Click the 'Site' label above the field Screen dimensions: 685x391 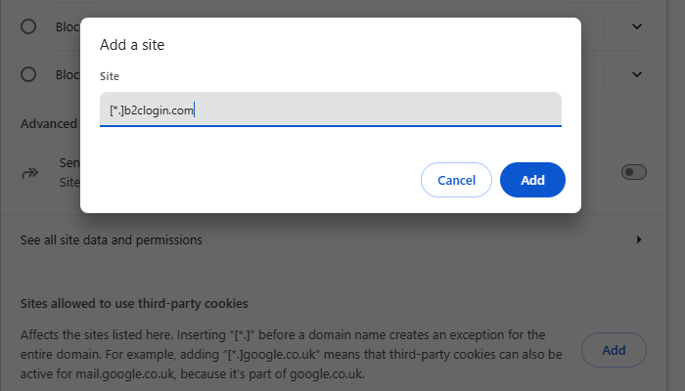pos(110,75)
